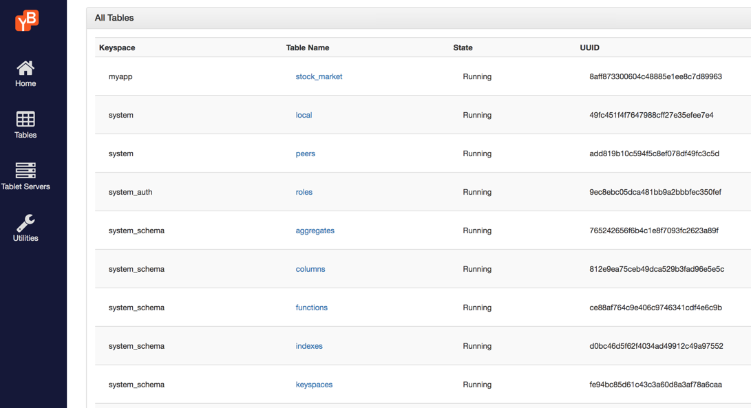This screenshot has width=751, height=408.
Task: Go to Home via house icon
Action: 25,68
